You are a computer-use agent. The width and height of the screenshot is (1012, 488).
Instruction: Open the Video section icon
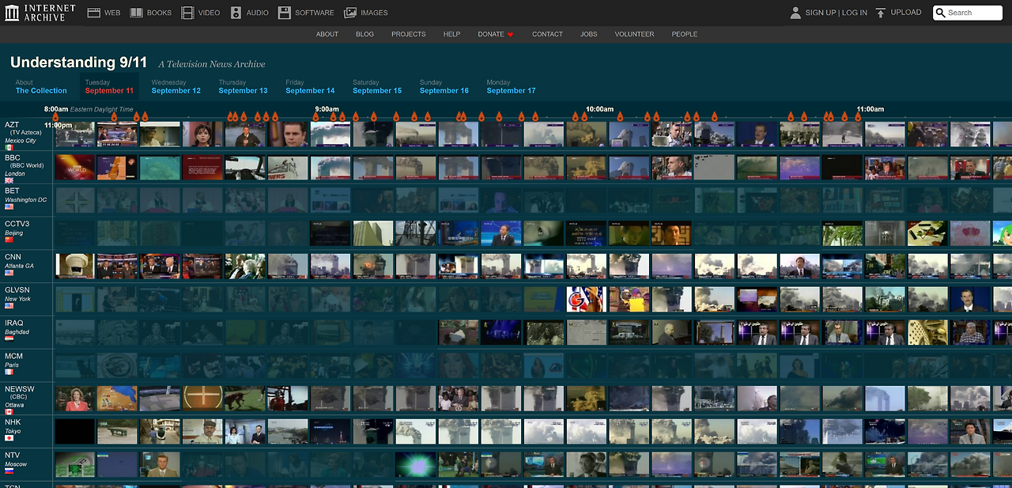pos(187,13)
